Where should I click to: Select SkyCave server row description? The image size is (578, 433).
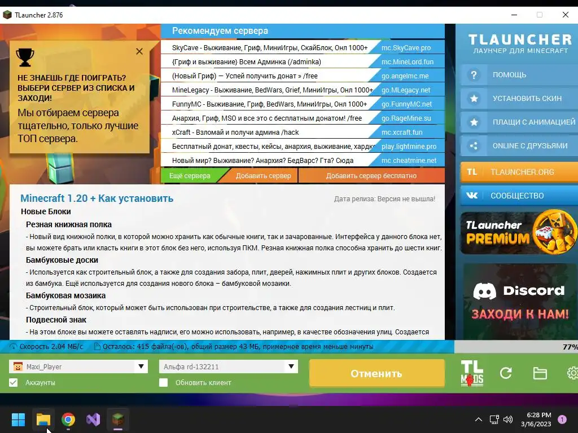[270, 48]
